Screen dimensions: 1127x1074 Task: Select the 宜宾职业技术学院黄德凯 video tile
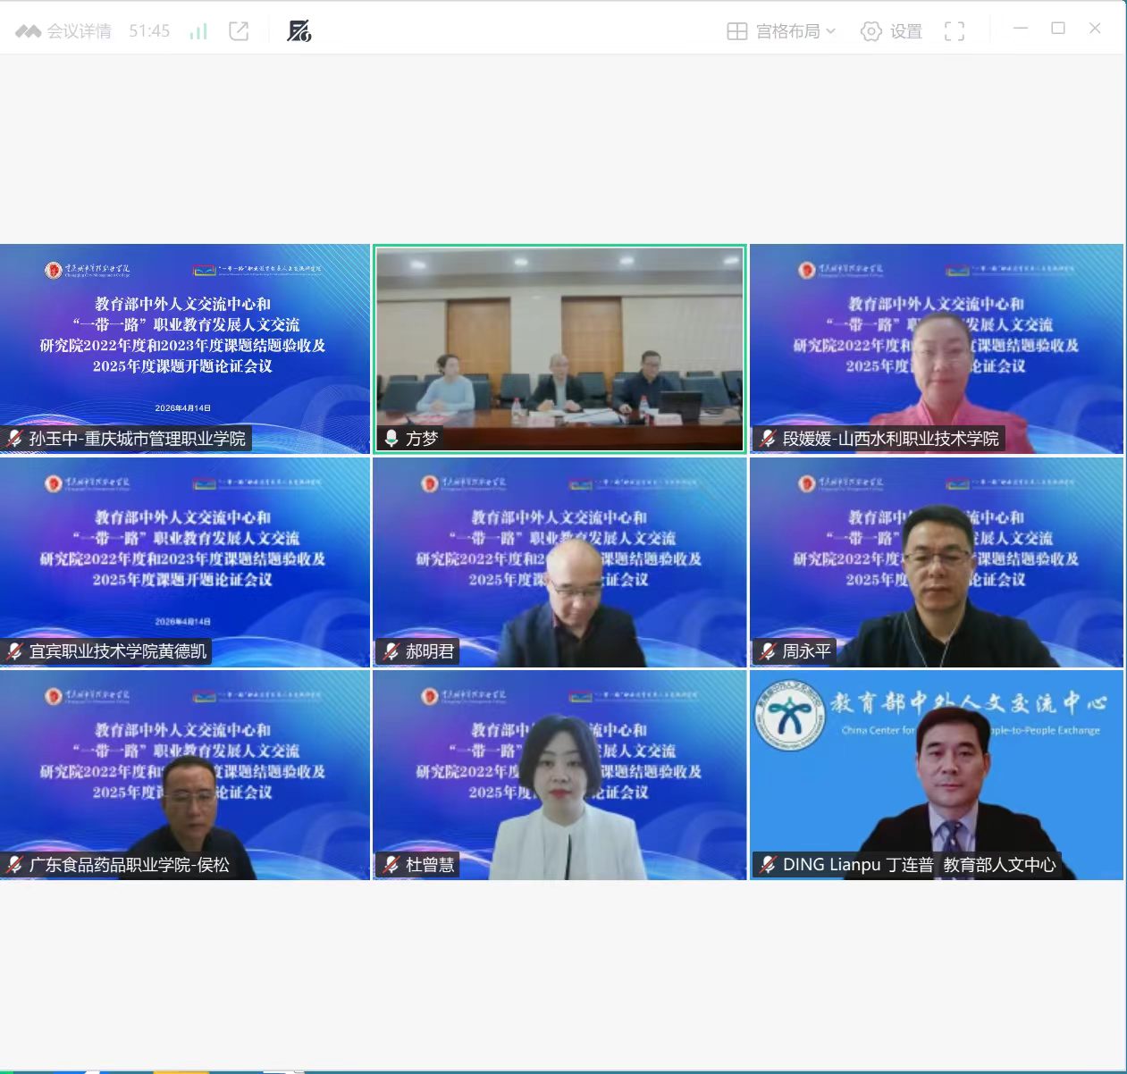point(184,562)
